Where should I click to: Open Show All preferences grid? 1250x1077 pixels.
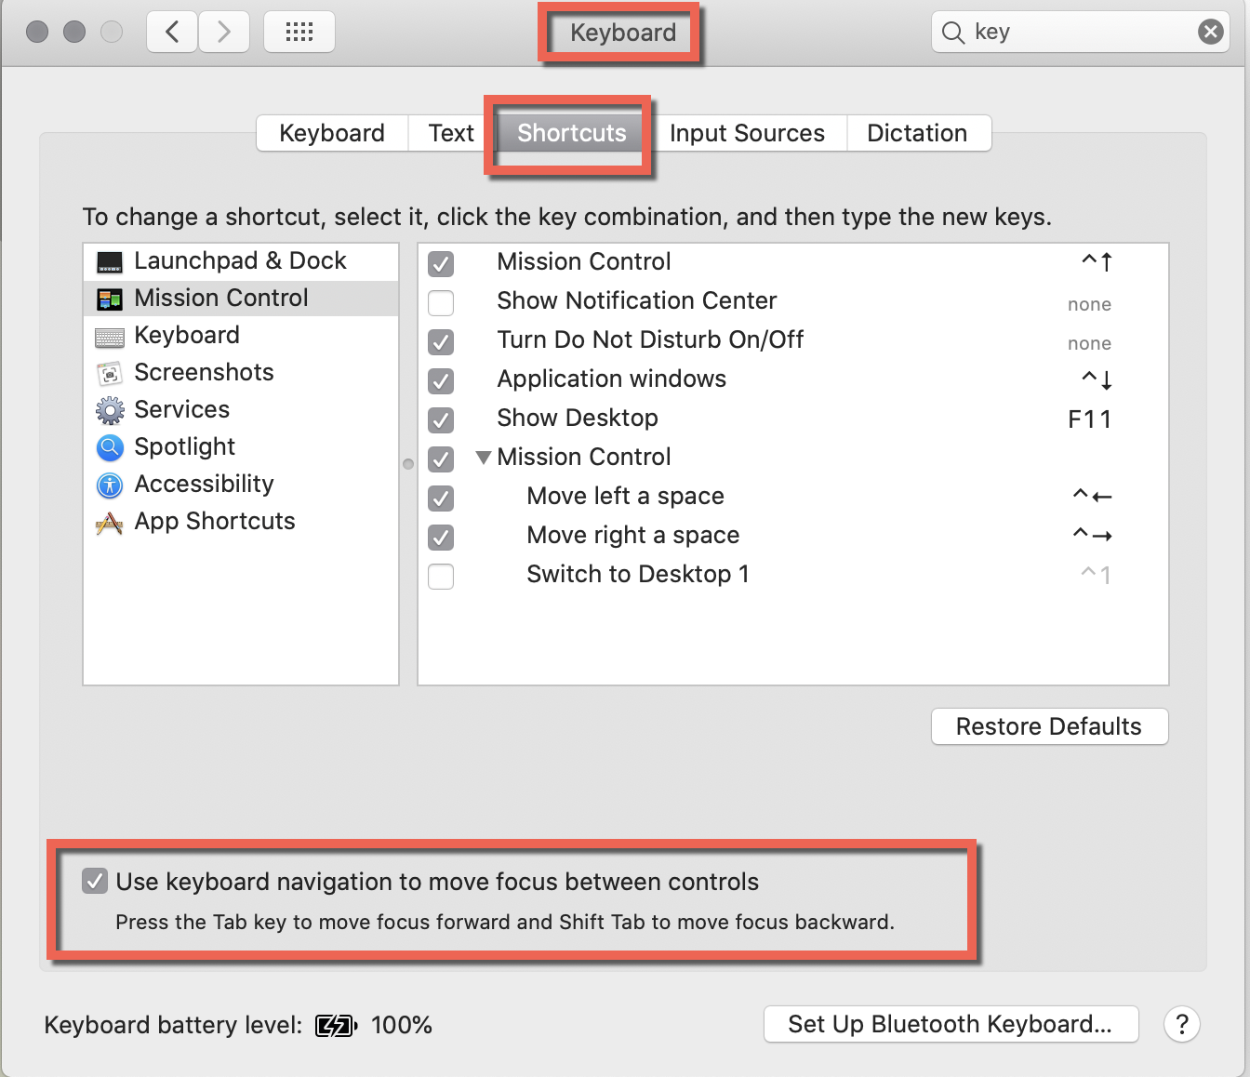(x=299, y=31)
